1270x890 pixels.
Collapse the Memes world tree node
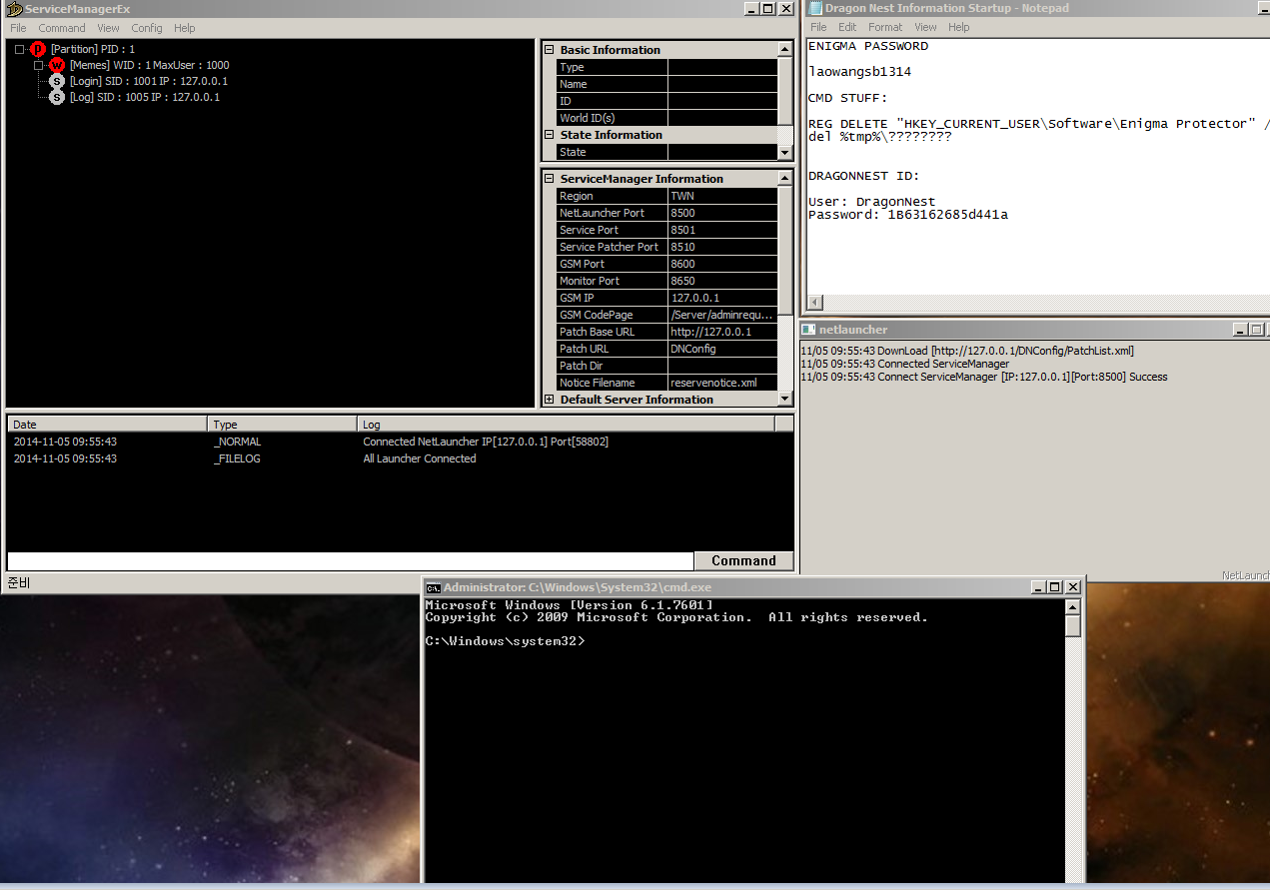[38, 65]
